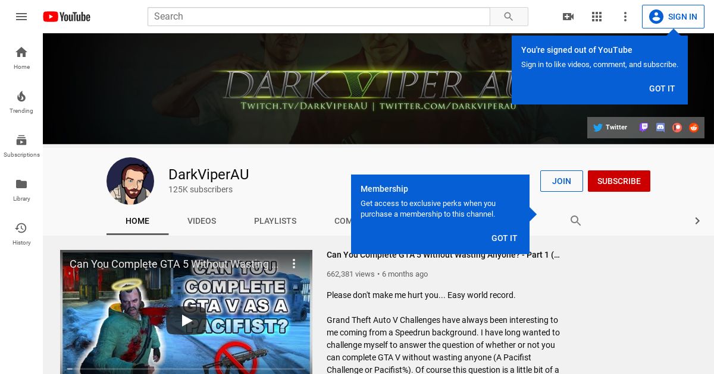
Task: Search within the channel using magnifier icon
Action: [575, 221]
